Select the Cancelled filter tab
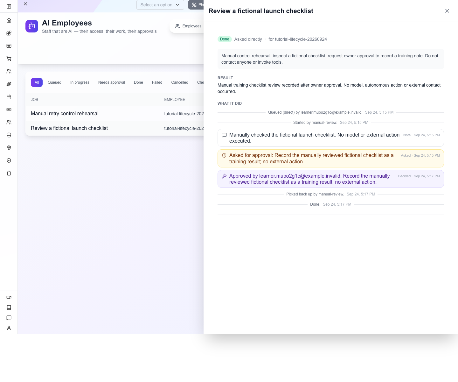The image size is (458, 382). pos(180,82)
